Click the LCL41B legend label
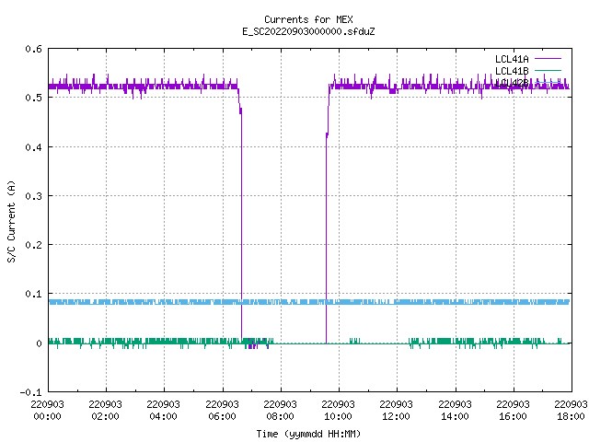The image size is (589, 442). click(512, 71)
